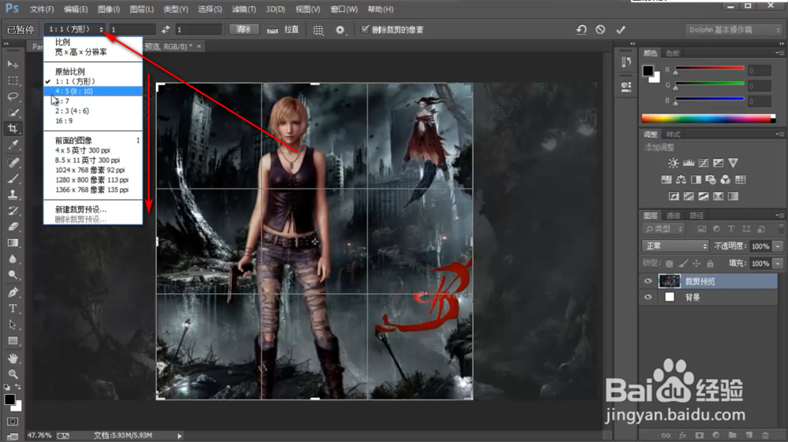
Task: Hide the 裁剪预览 layer
Action: pyautogui.click(x=648, y=281)
